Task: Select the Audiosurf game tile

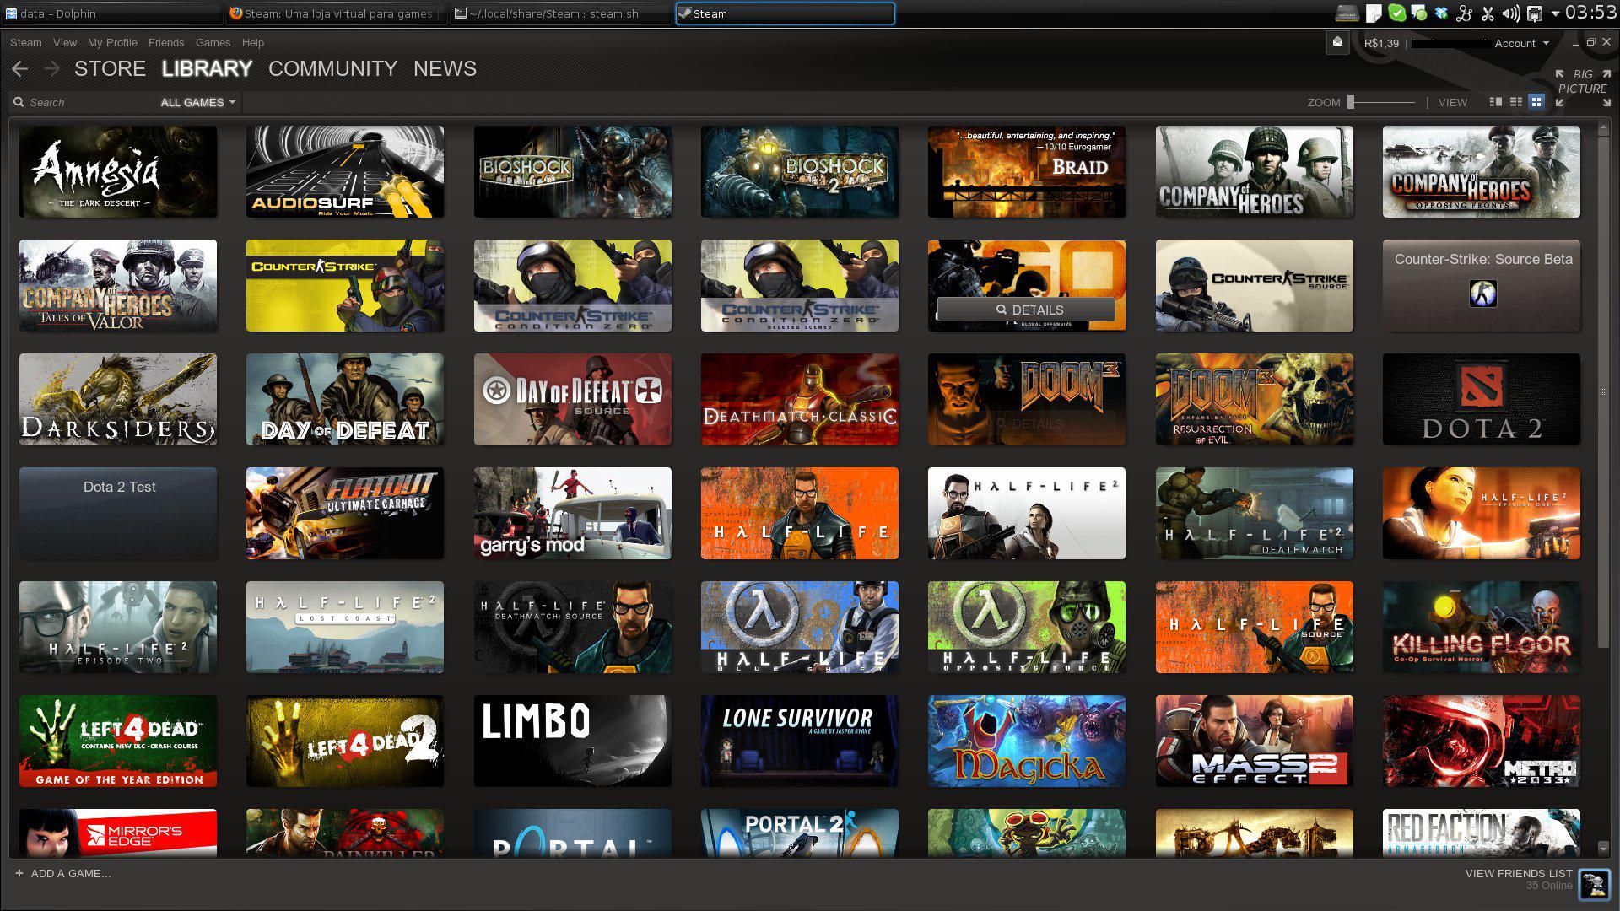Action: (x=345, y=172)
